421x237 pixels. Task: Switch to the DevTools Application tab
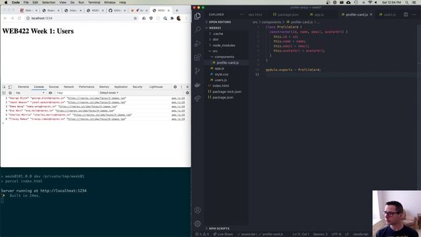(x=121, y=87)
